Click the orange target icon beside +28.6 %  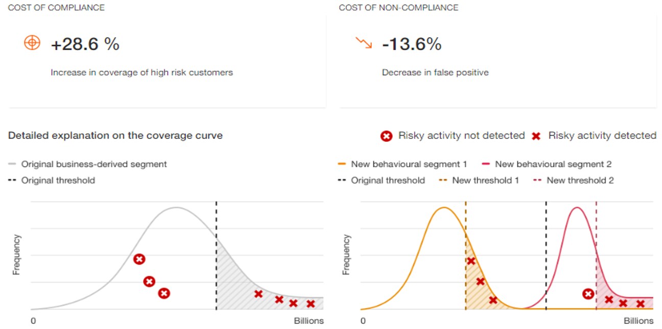pyautogui.click(x=32, y=43)
